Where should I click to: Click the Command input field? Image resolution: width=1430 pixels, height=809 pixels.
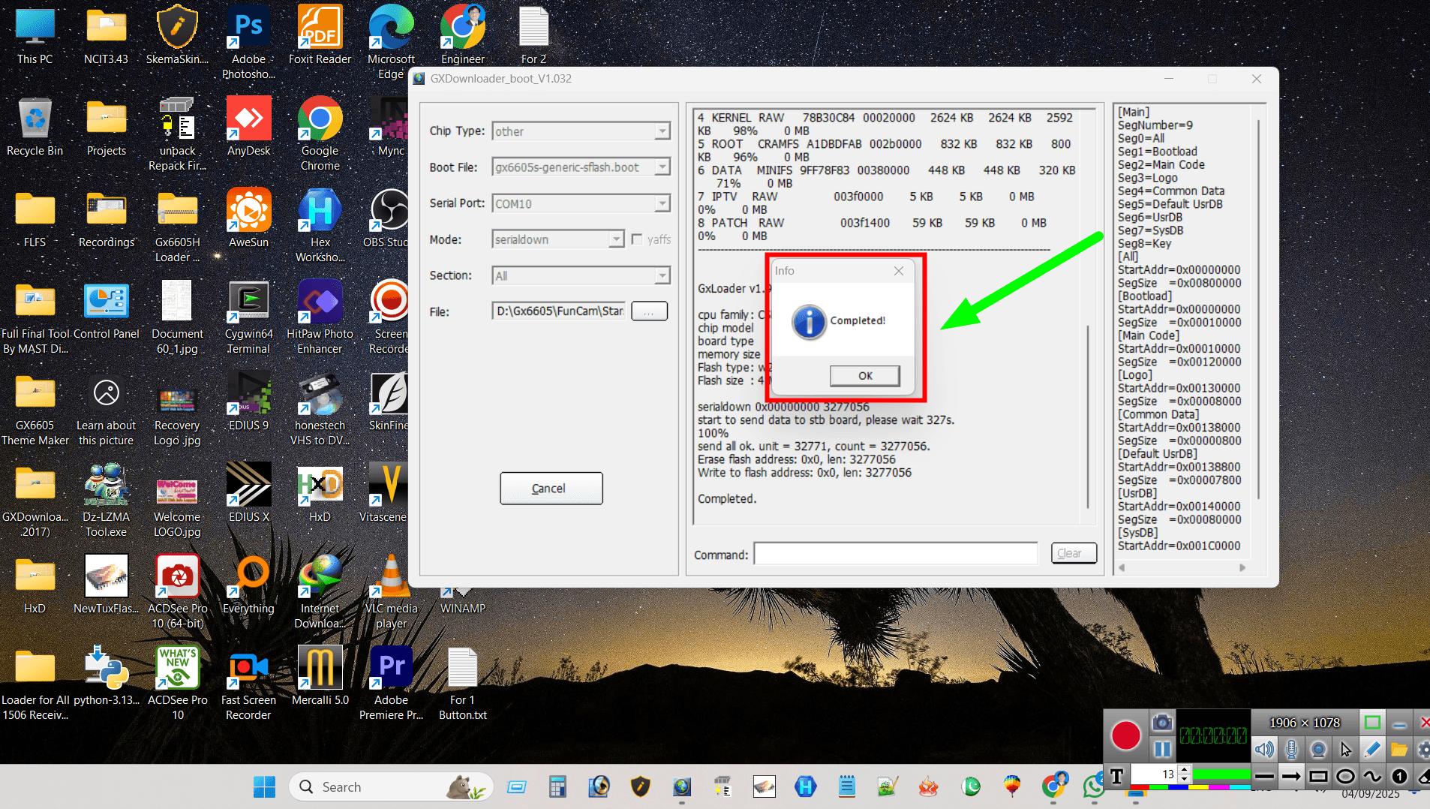click(x=895, y=554)
